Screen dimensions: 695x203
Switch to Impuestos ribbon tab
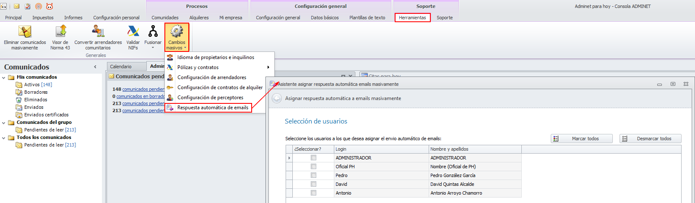43,18
